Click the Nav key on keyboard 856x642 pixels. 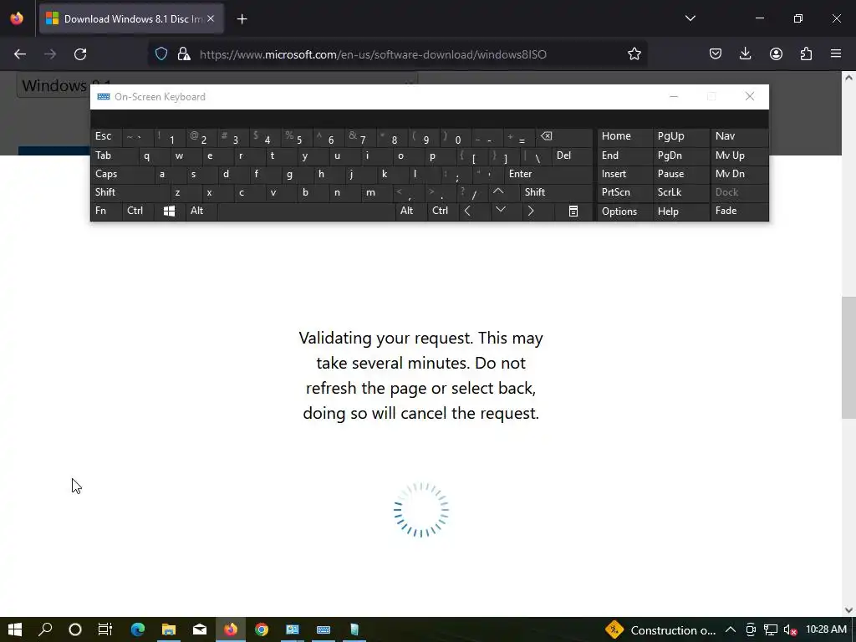click(739, 136)
